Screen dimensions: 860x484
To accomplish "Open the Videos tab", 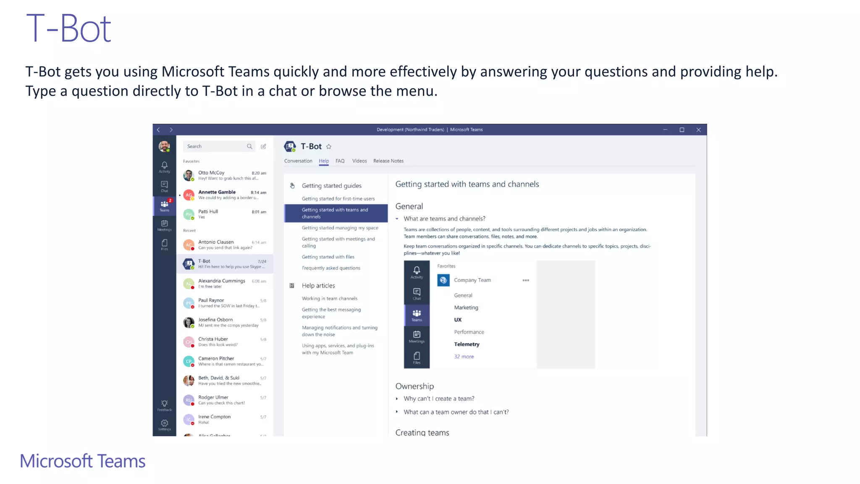I will (359, 161).
